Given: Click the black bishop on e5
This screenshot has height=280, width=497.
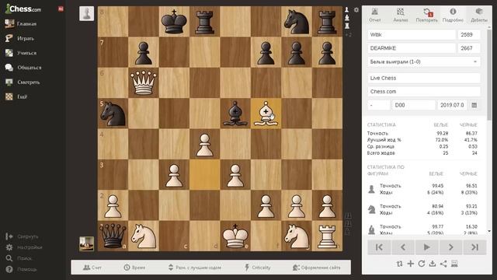Looking at the screenshot, I should (235, 114).
